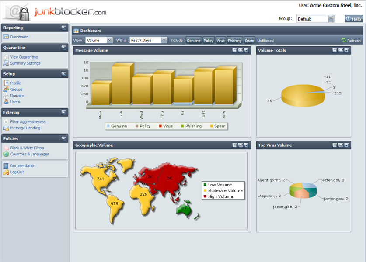The image size is (366, 262).
Task: Open the View Quarantine link
Action: pos(24,57)
